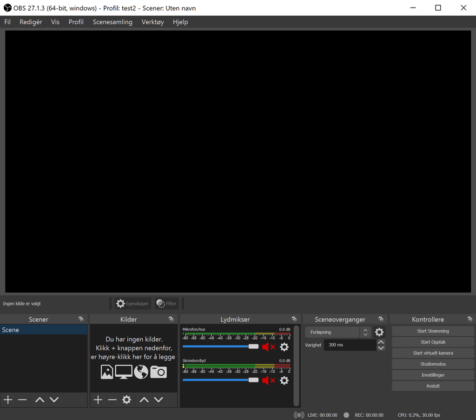The height and width of the screenshot is (420, 476).
Task: Open Innstillinger
Action: pos(433,375)
